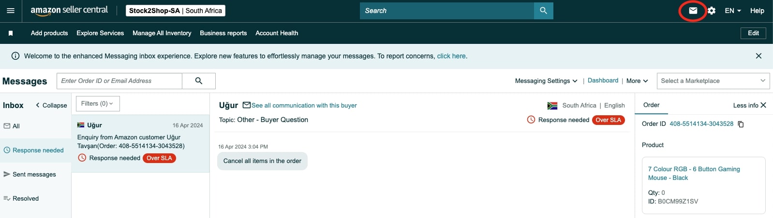Open Manage All Inventory
The height and width of the screenshot is (218, 773).
162,33
